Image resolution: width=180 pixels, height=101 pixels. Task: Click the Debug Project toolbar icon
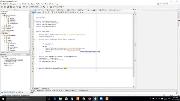[57, 7]
